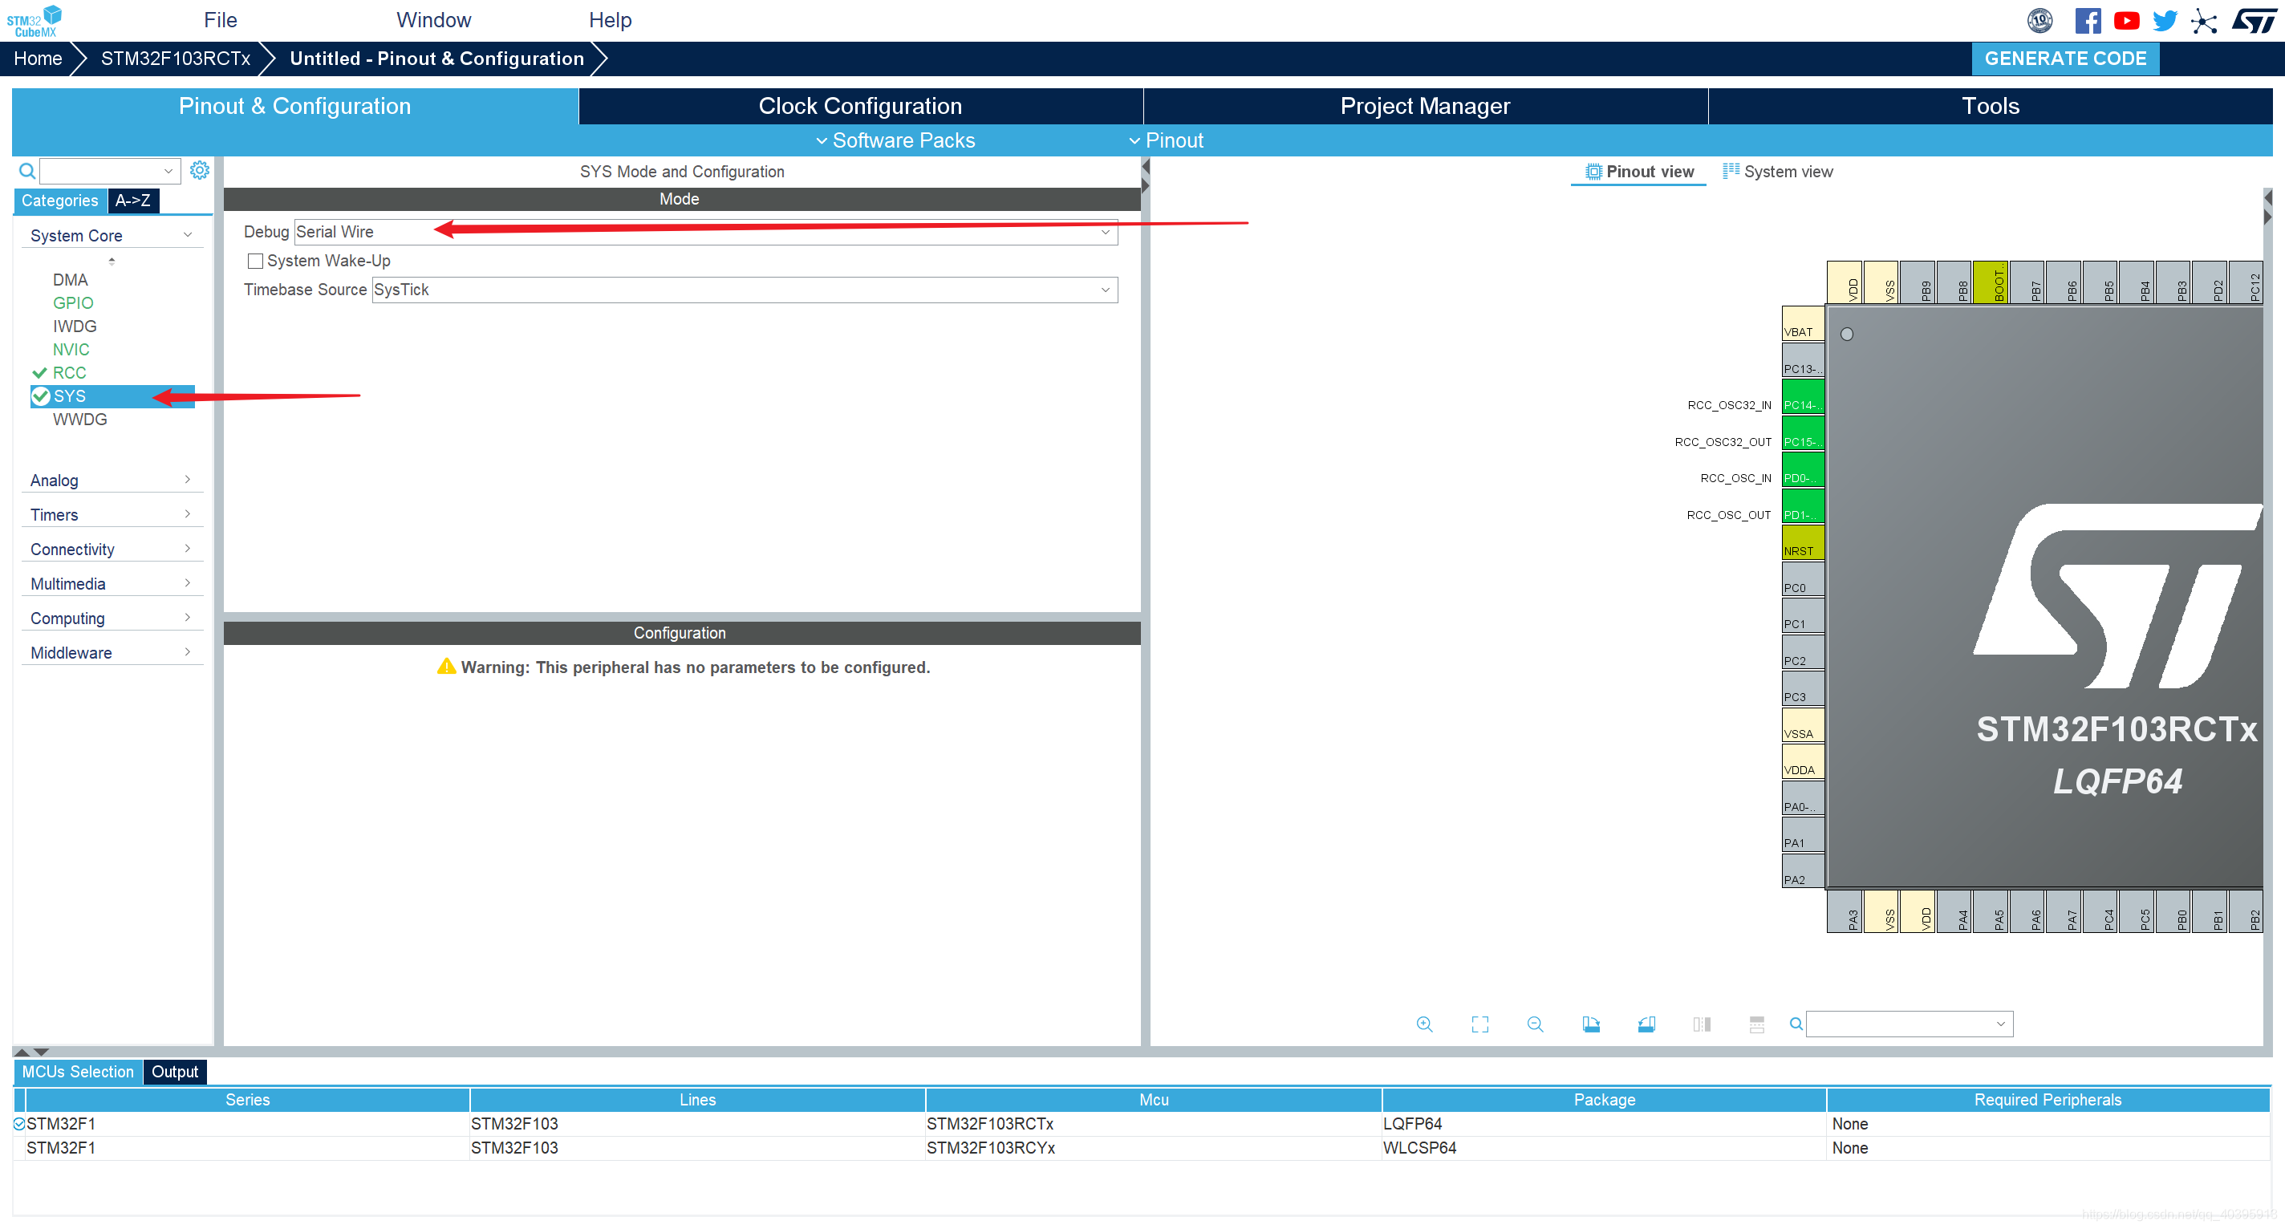The height and width of the screenshot is (1229, 2285).
Task: Open ST YouTube channel icon
Action: click(2126, 20)
